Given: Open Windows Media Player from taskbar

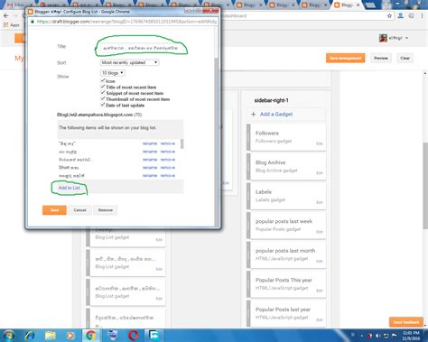Looking at the screenshot, I should pyautogui.click(x=70, y=335).
